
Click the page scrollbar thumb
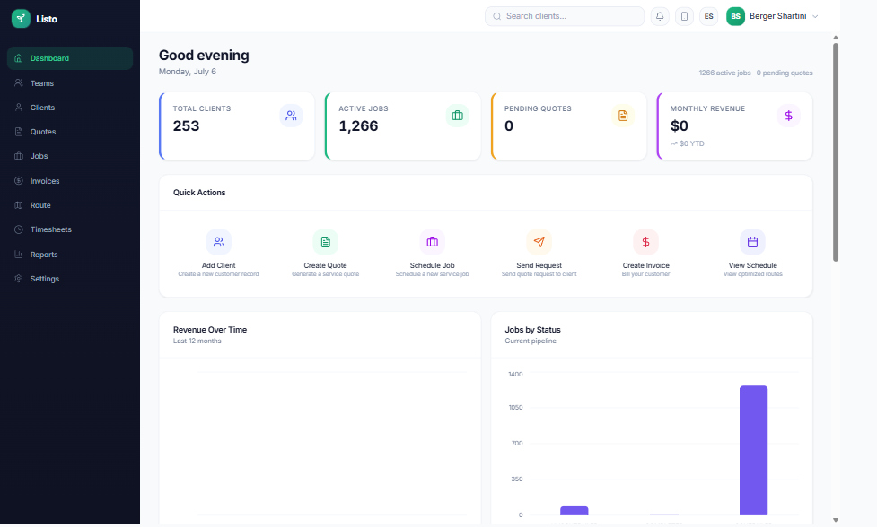pyautogui.click(x=836, y=151)
